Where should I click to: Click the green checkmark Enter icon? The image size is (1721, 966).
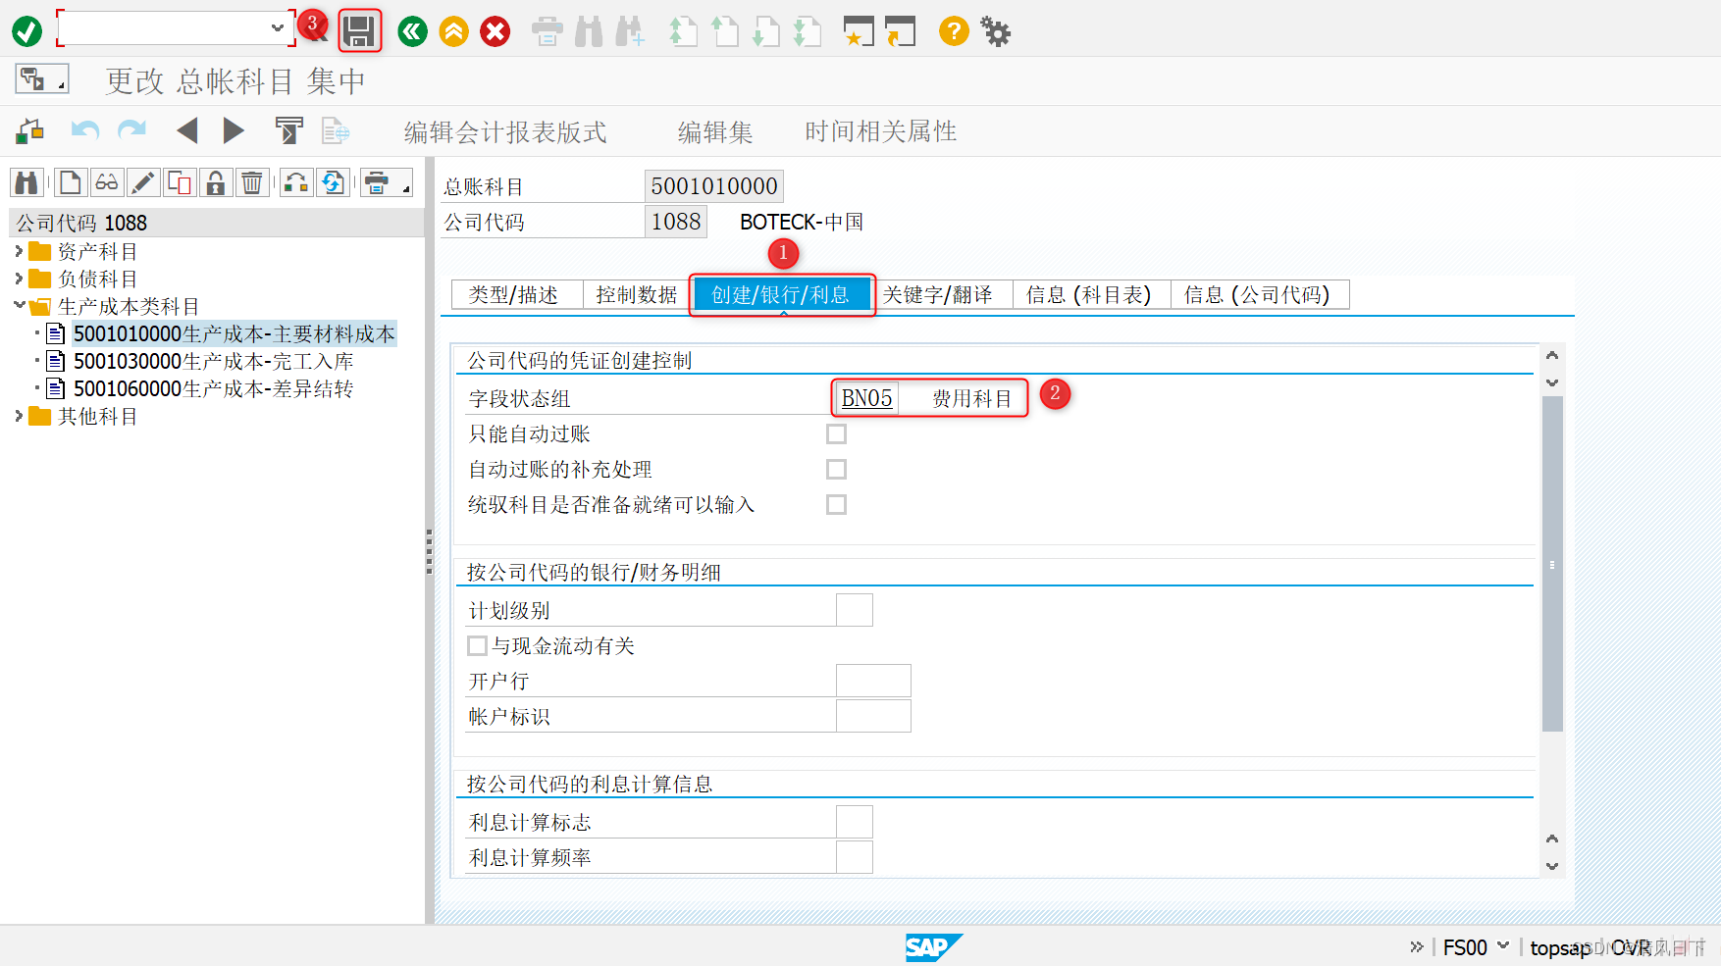(x=26, y=30)
